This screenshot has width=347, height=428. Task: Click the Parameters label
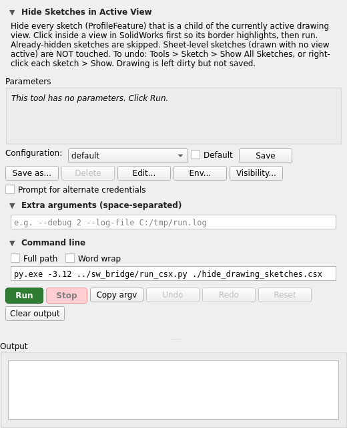28,82
